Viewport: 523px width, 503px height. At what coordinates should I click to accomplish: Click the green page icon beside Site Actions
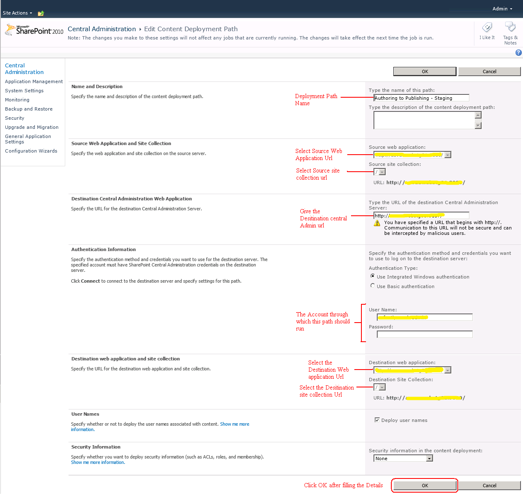pyautogui.click(x=40, y=13)
